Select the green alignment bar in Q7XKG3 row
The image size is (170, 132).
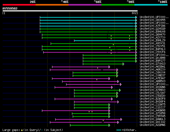coord(103,64)
